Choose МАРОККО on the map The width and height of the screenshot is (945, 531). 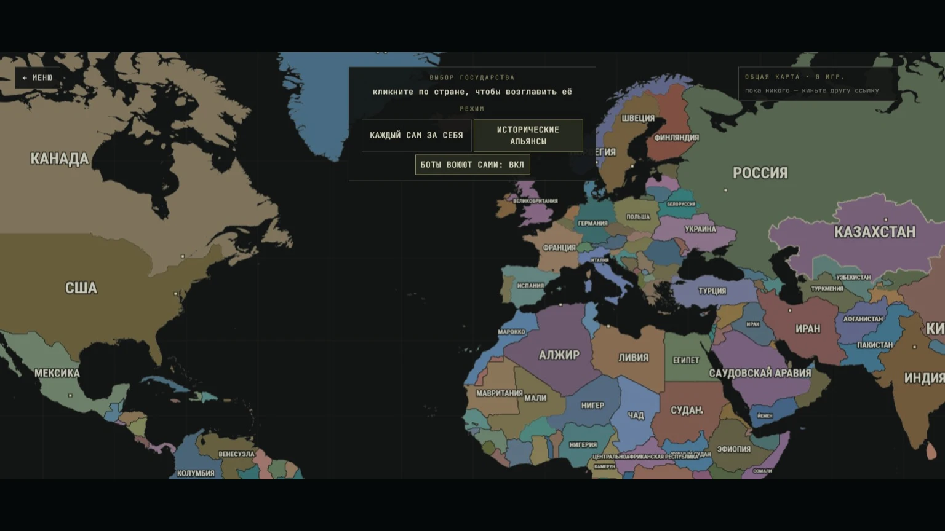point(511,332)
